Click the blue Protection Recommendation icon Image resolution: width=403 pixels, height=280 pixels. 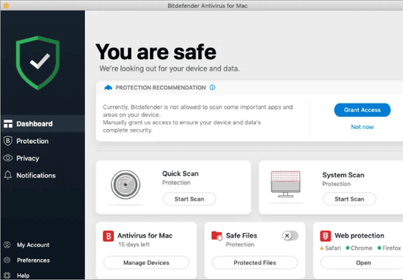pyautogui.click(x=108, y=87)
